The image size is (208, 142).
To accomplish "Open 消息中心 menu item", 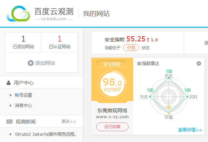I will [24, 105].
